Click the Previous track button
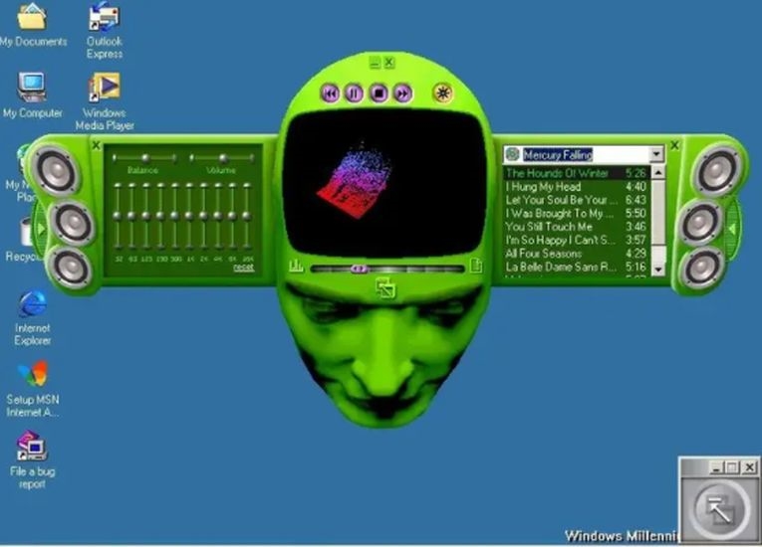This screenshot has height=547, width=762. coord(331,93)
